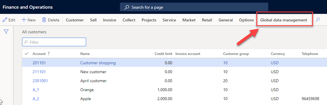Click the Name column header

85,54
